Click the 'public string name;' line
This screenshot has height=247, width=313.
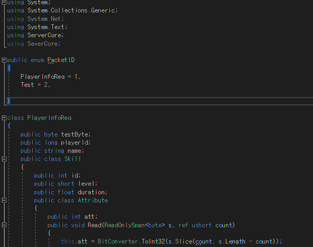[52, 151]
